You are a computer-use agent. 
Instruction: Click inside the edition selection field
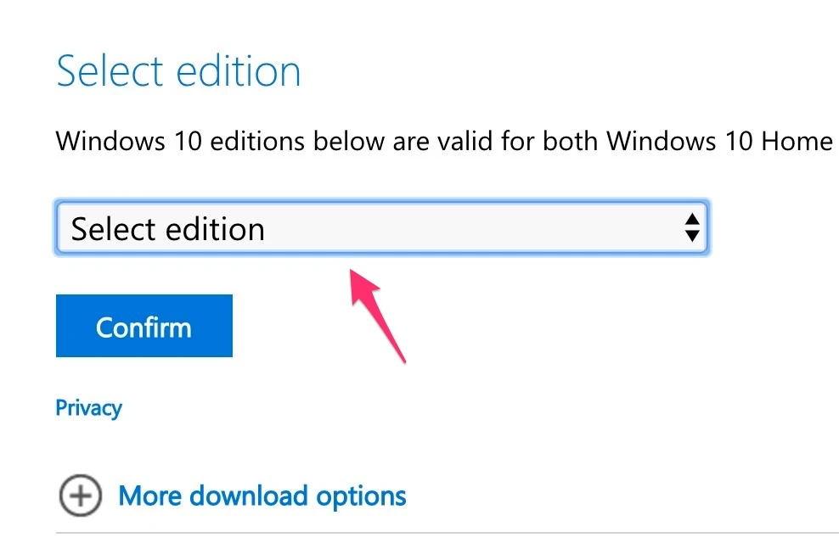point(382,227)
